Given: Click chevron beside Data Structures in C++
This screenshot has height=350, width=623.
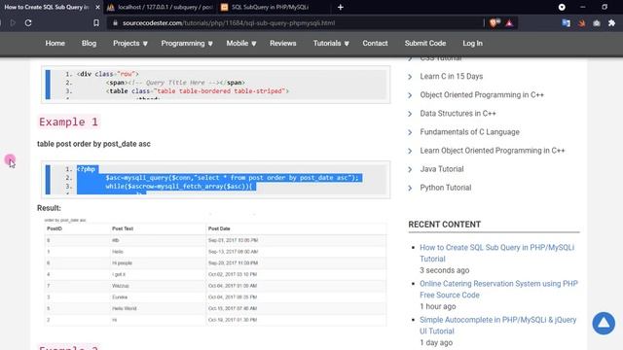Looking at the screenshot, I should pyautogui.click(x=410, y=114).
